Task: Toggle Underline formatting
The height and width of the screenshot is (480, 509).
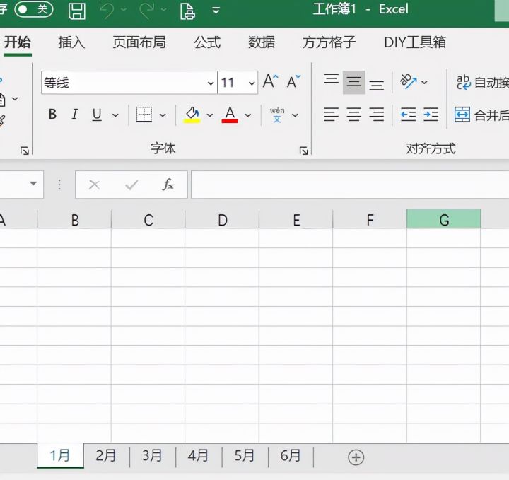Action: (x=97, y=115)
